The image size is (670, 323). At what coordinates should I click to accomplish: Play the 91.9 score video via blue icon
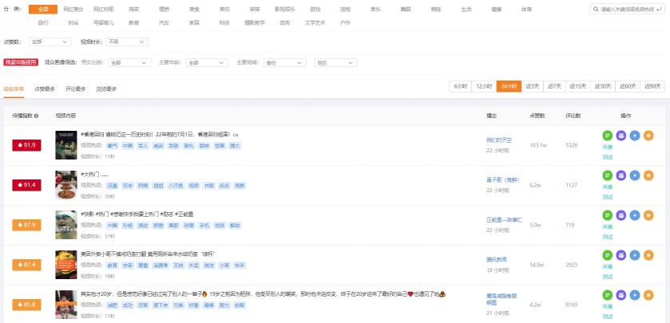[635, 136]
